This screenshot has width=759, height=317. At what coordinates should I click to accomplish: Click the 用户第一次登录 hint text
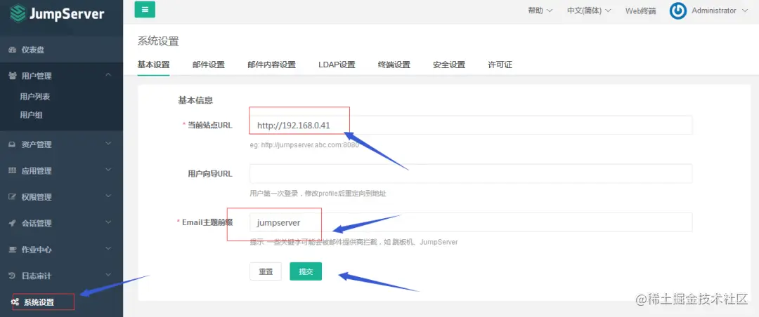(318, 194)
